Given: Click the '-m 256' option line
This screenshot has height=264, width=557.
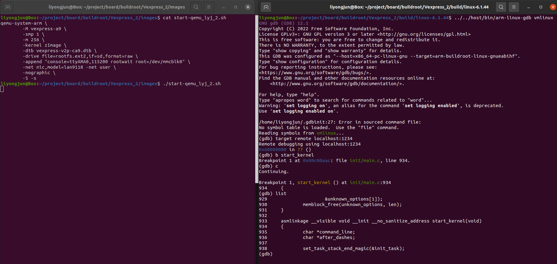Looking at the screenshot, I should click(34, 40).
